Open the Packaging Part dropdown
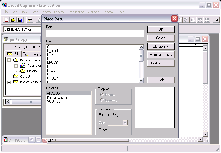The width and height of the screenshot is (221, 153). click(125, 123)
